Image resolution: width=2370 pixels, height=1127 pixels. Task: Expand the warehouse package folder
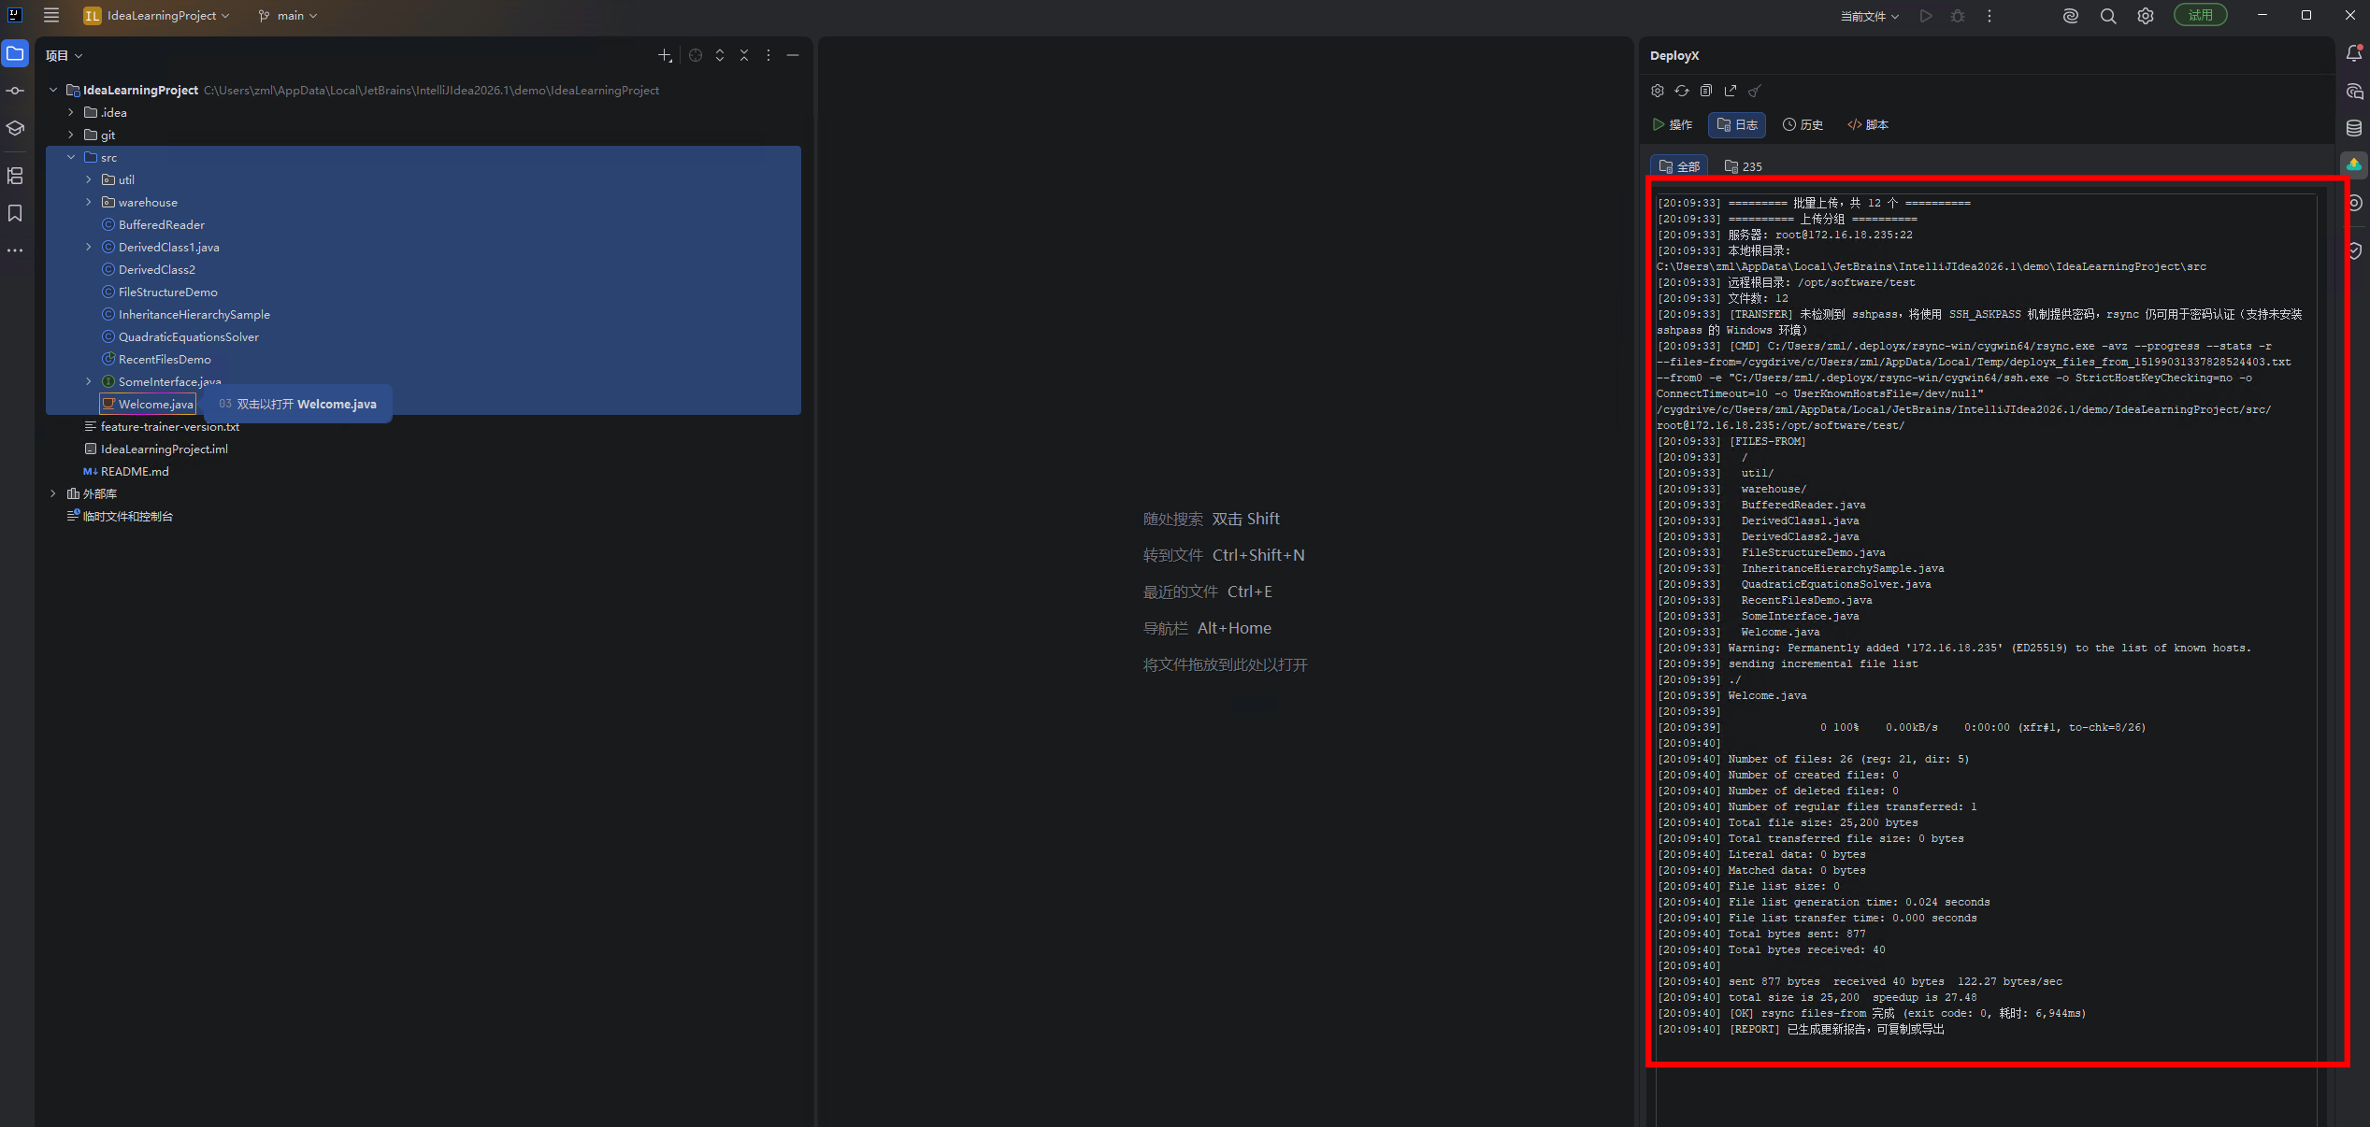tap(89, 203)
